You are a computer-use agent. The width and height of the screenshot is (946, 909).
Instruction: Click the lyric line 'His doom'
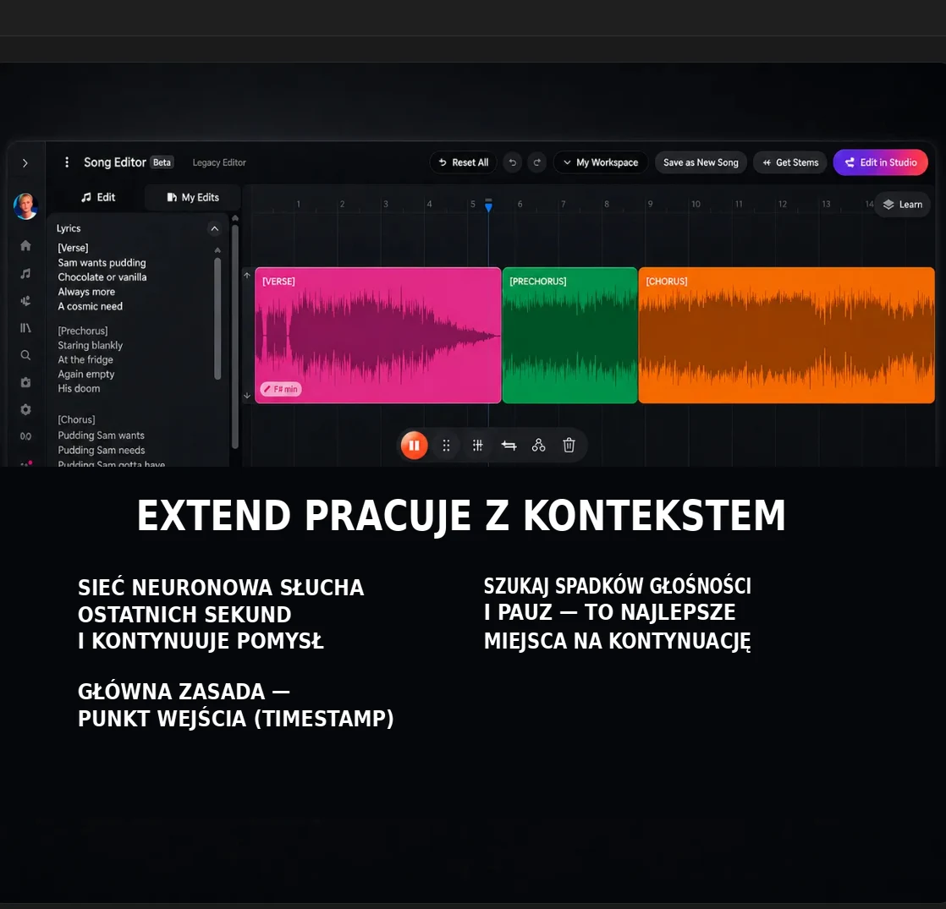pos(79,389)
